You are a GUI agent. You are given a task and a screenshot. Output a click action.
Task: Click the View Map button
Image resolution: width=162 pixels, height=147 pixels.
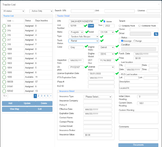[x=15, y=109]
